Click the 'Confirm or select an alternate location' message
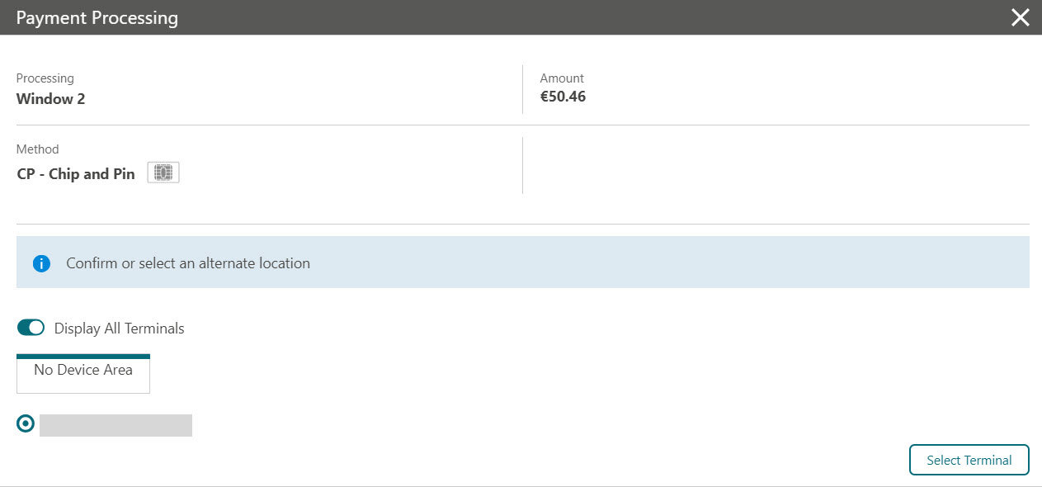The width and height of the screenshot is (1042, 487). pyautogui.click(x=188, y=263)
